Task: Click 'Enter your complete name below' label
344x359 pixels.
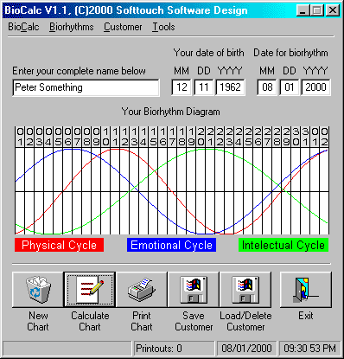Action: pos(79,71)
